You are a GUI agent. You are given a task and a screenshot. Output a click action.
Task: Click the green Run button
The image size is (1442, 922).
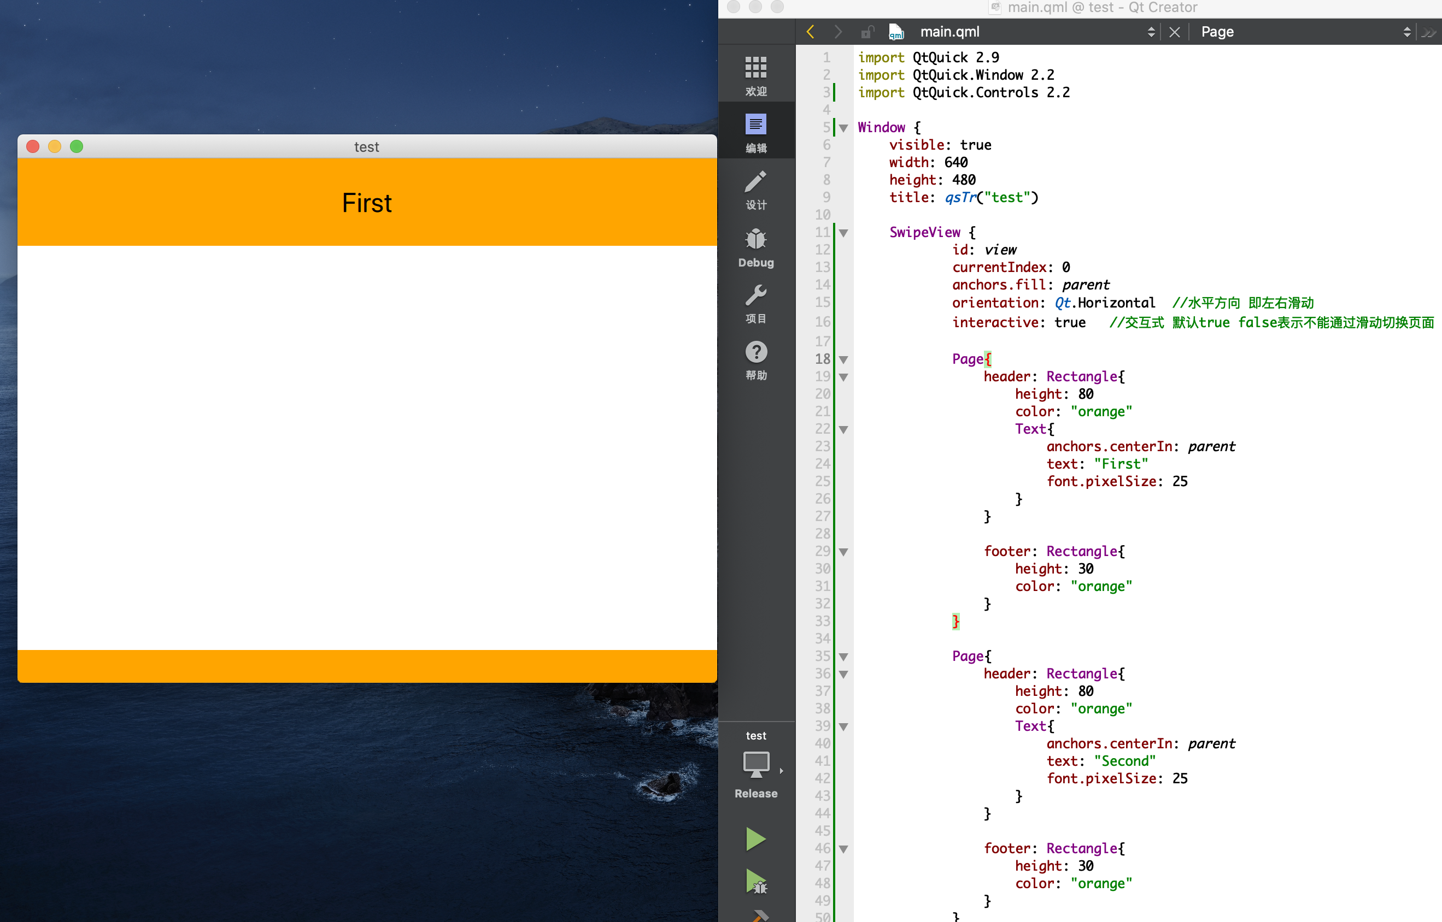[x=755, y=839]
